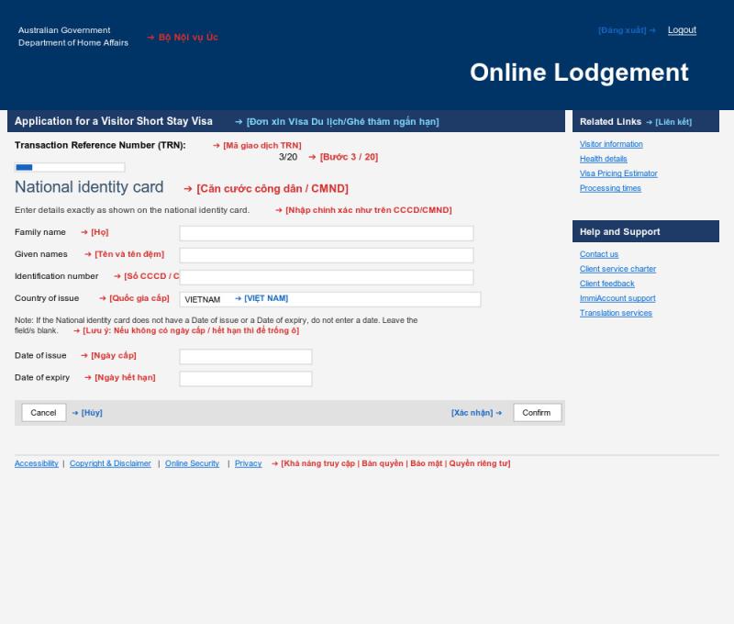The image size is (734, 624).
Task: Select the Identification number text box
Action: pyautogui.click(x=327, y=277)
